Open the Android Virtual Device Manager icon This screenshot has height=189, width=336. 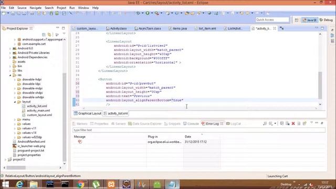[57, 13]
